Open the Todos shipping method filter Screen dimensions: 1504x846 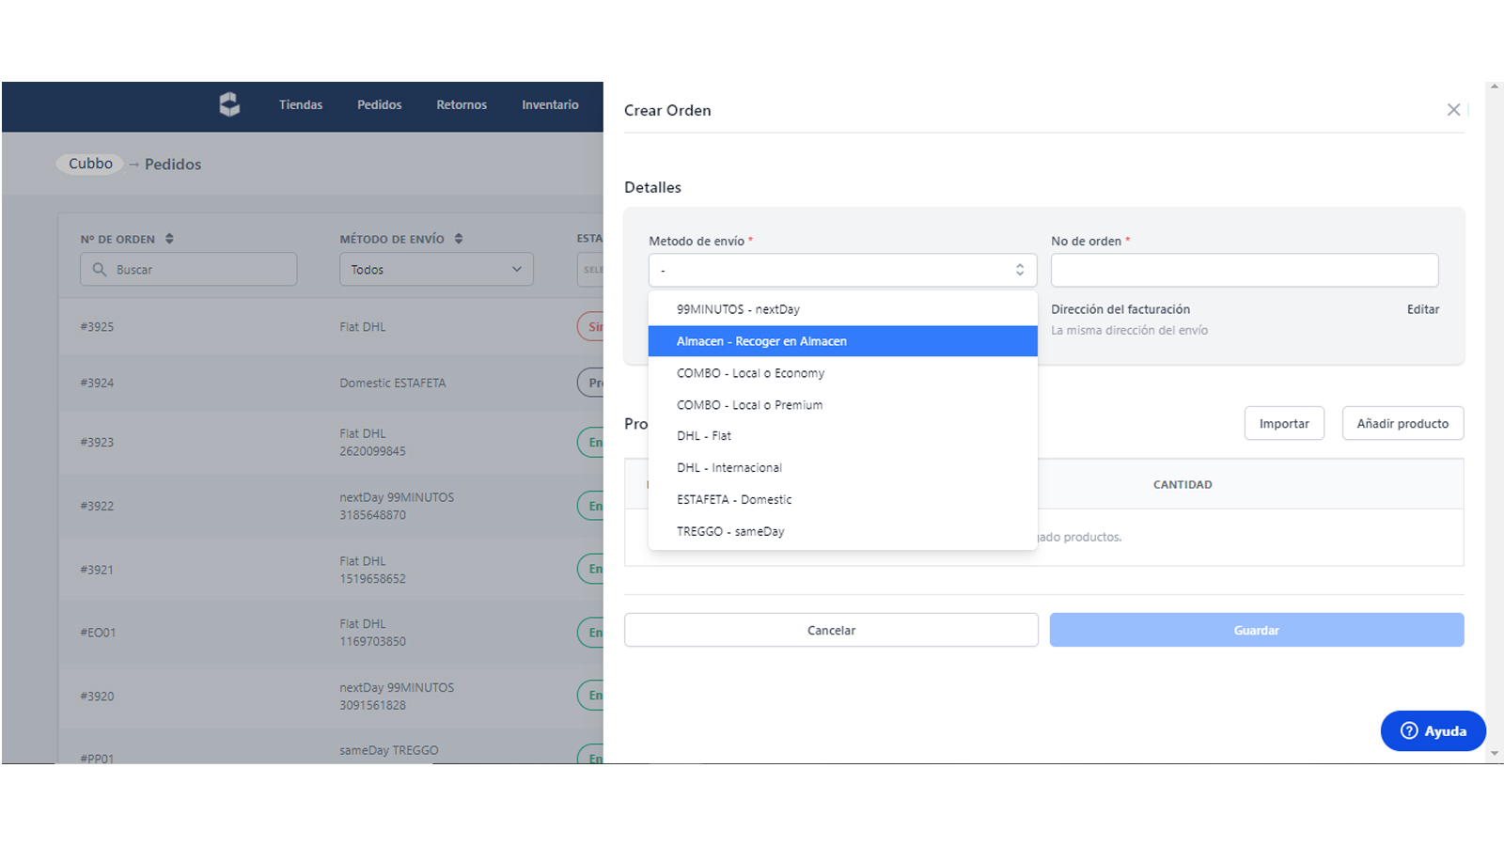coord(435,269)
